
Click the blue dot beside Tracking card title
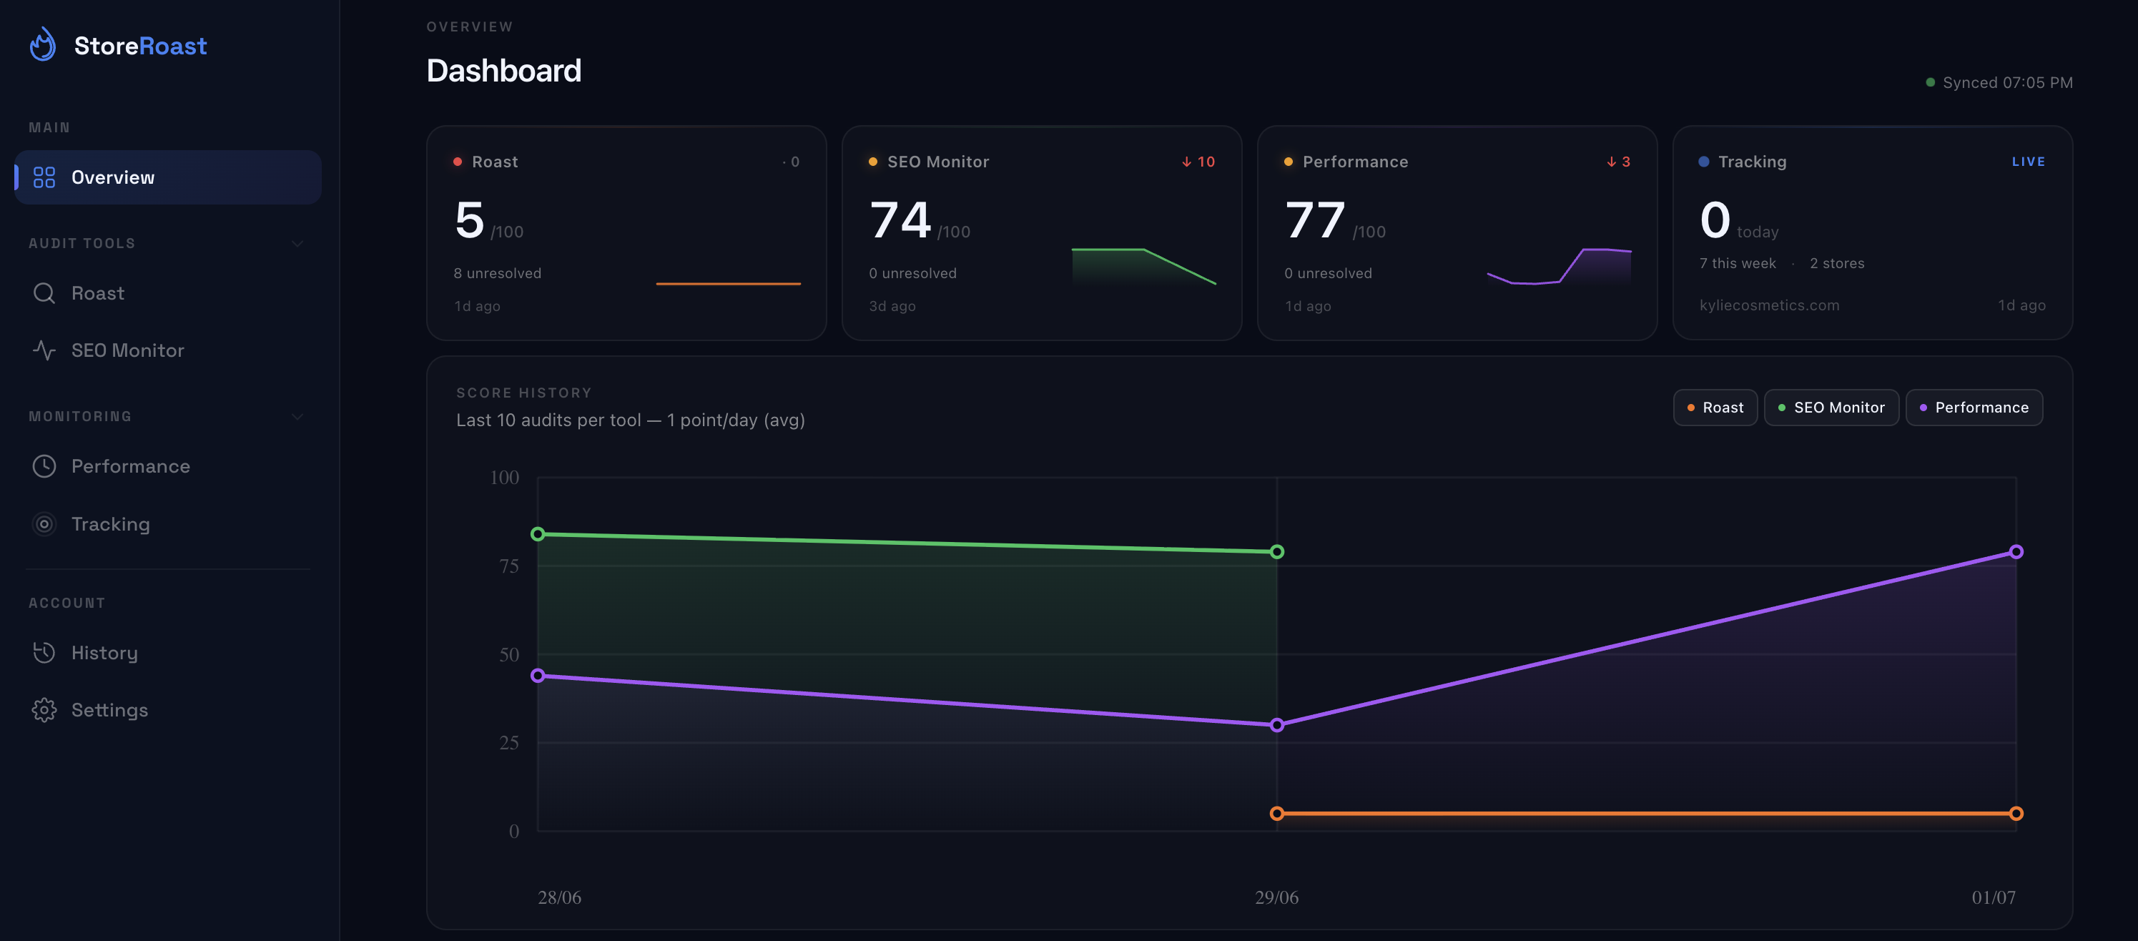coord(1704,162)
